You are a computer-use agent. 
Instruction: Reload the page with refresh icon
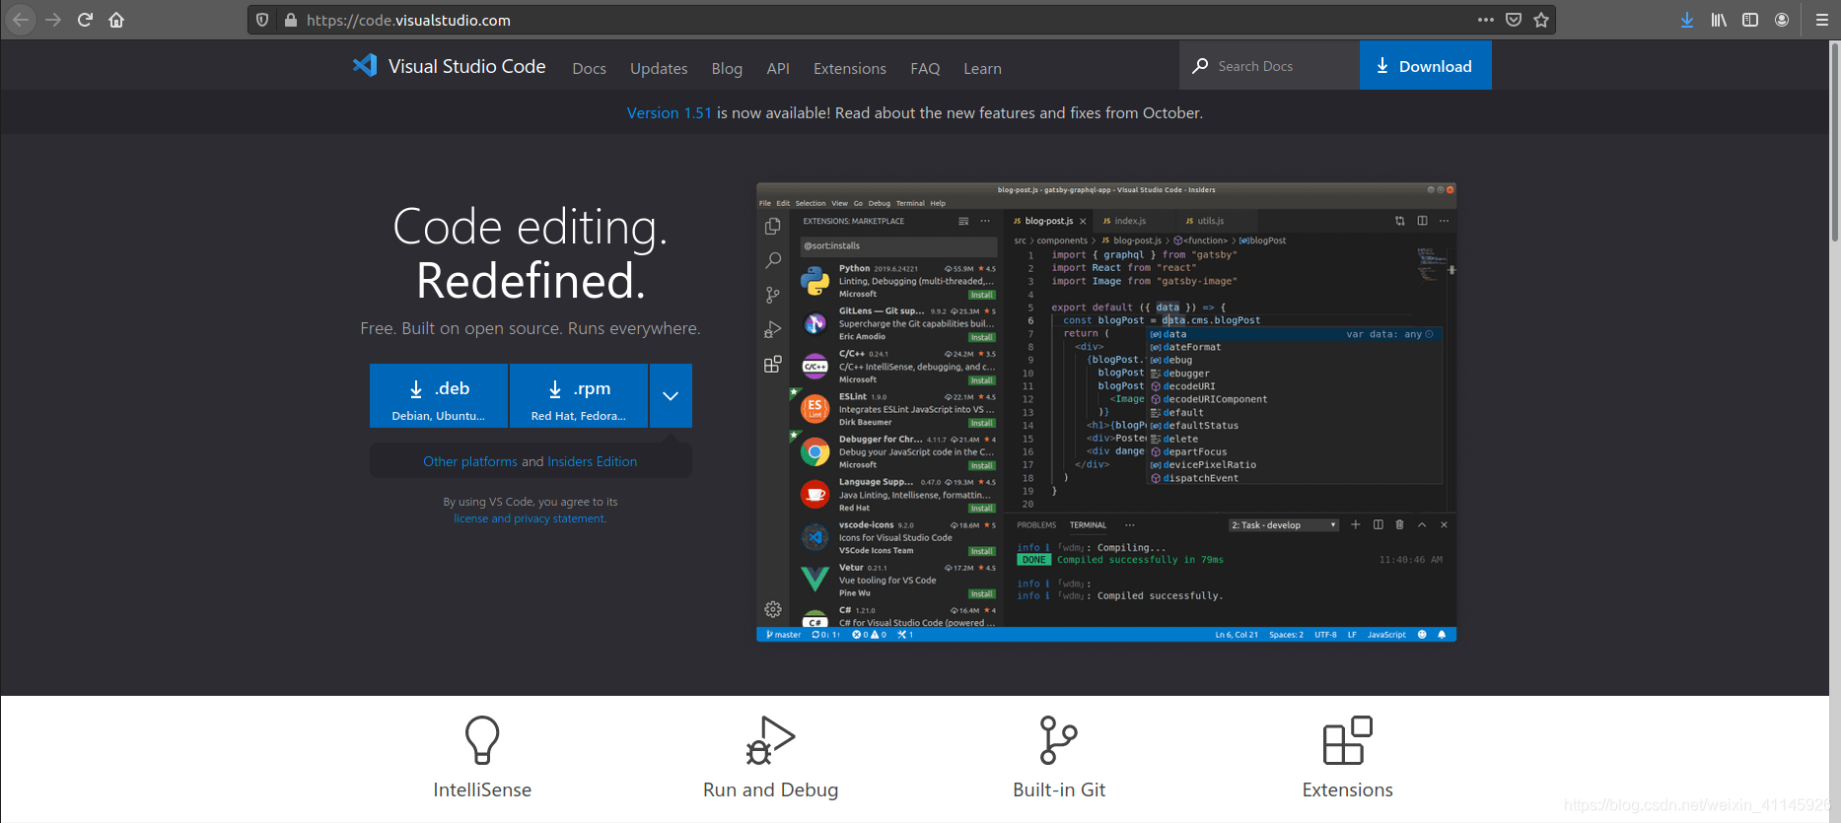(x=85, y=20)
